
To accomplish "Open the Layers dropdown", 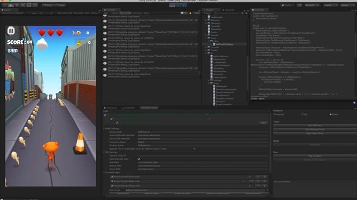I will coord(331,5).
